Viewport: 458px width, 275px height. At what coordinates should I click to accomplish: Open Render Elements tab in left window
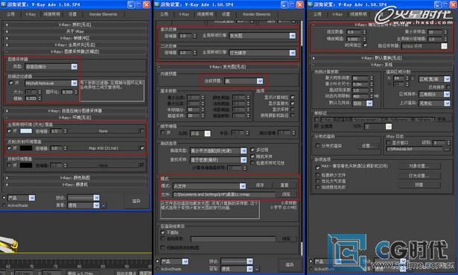(x=103, y=14)
